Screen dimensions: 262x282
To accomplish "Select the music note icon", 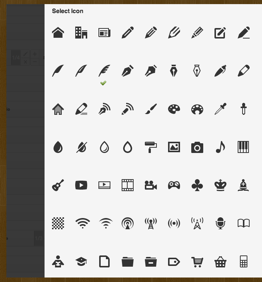I will point(220,147).
